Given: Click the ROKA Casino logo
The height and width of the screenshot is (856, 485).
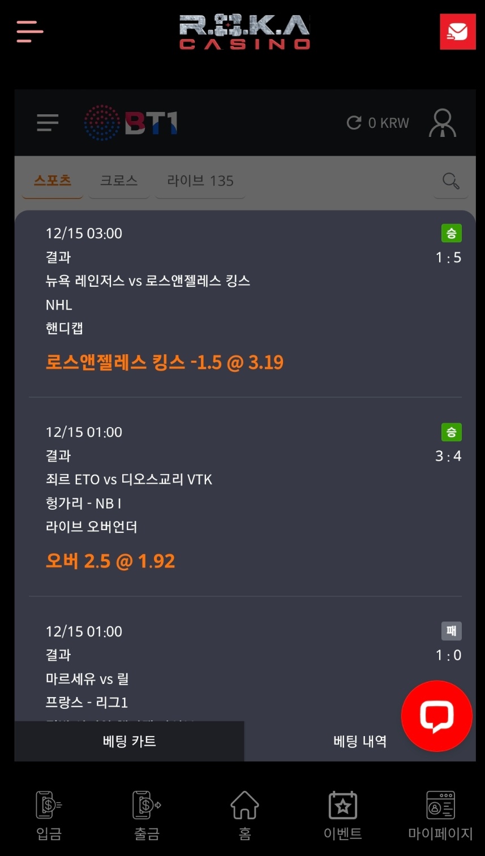Looking at the screenshot, I should (244, 32).
